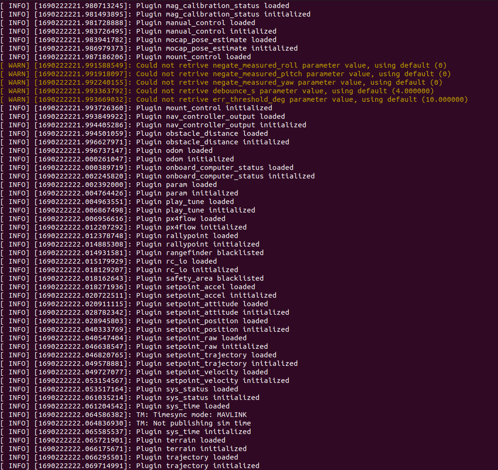Click the negate_measured_roll warning message
The width and height of the screenshot is (498, 470).
point(291,65)
